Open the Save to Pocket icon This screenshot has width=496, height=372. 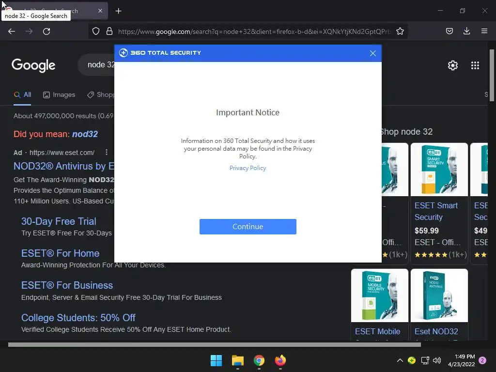click(x=449, y=31)
